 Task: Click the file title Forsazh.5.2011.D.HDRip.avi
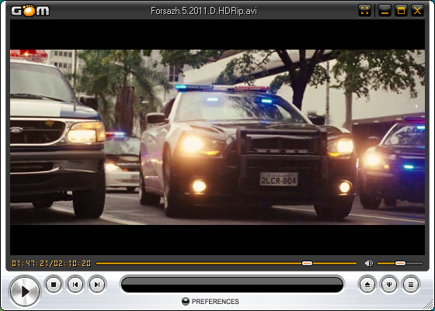tap(204, 11)
